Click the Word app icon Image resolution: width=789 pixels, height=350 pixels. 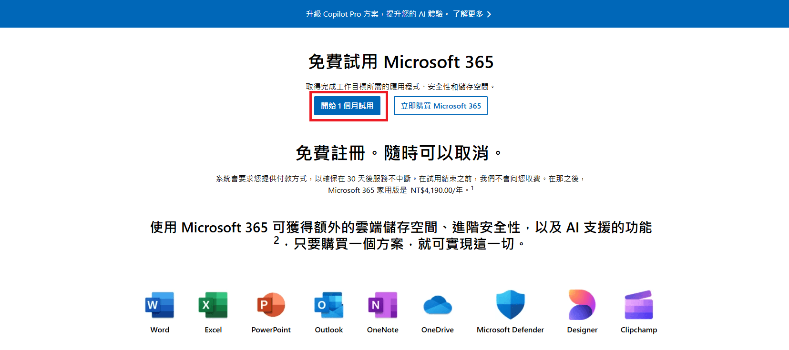[160, 305]
